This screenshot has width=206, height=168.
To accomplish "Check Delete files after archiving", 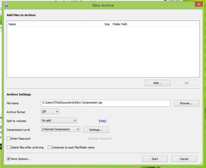I will [9, 147].
